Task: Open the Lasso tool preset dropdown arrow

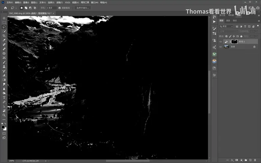Action: tap(16, 8)
